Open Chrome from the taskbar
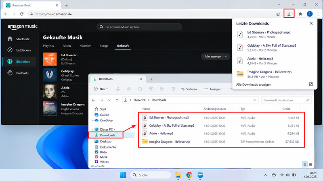 (189, 175)
